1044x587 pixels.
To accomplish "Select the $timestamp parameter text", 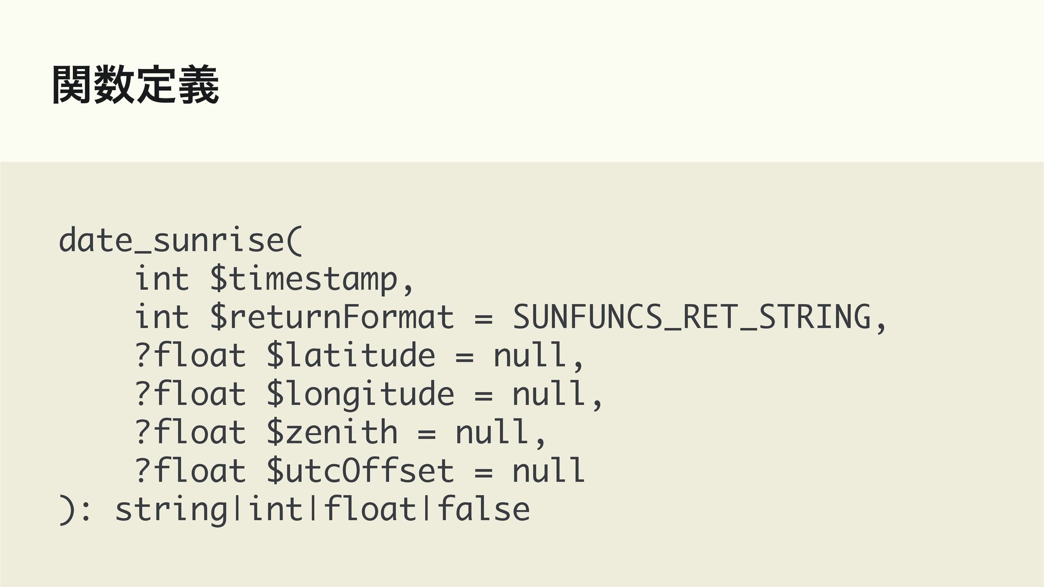I will point(304,279).
